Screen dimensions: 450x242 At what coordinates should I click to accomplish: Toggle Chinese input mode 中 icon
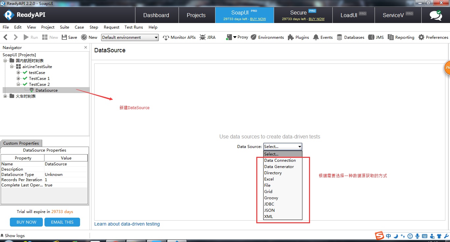tap(388, 236)
